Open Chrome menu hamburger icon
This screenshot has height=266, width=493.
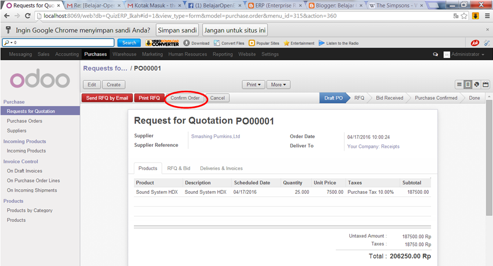tap(487, 15)
